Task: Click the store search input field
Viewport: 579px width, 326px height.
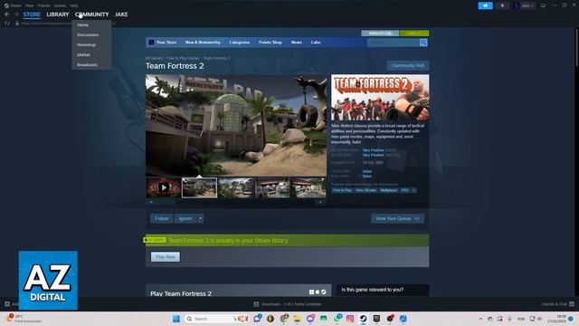Action: click(x=393, y=43)
